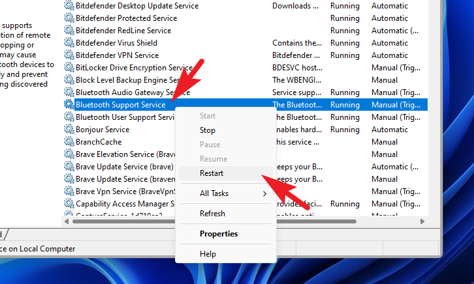Click gear icon beside Brave Vpn Service
Screen dimensions: 474x284
tap(69, 191)
